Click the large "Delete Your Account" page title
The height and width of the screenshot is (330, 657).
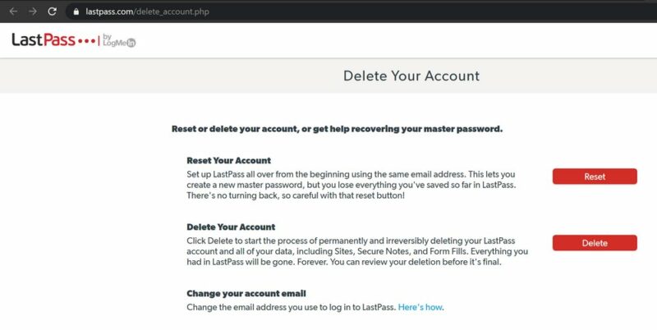coord(411,76)
